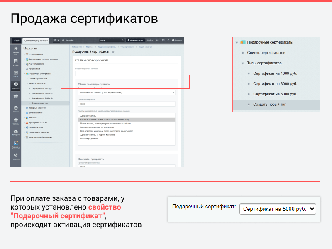This screenshot has height=249, width=332.
Task: Collapse the Подарочные сертификаты tree in right panel
Action: tap(236, 42)
